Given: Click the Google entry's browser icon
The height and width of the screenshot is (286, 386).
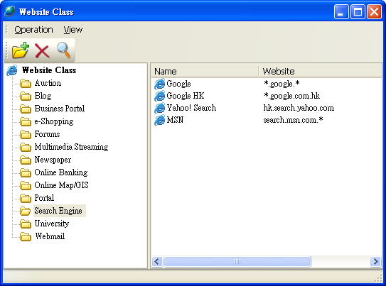Looking at the screenshot, I should point(159,84).
